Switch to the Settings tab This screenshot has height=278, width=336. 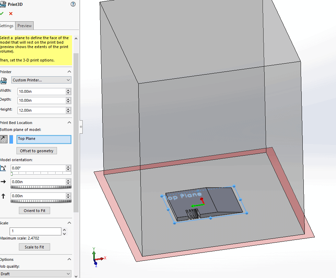click(x=7, y=26)
